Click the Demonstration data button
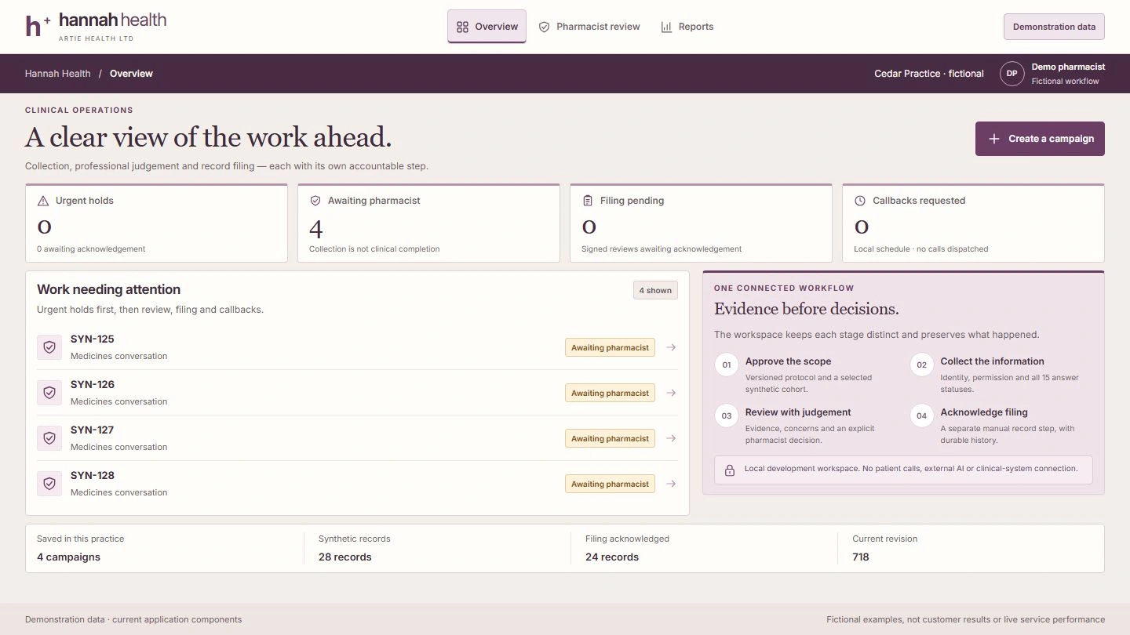Viewport: 1130px width, 635px height. point(1054,27)
